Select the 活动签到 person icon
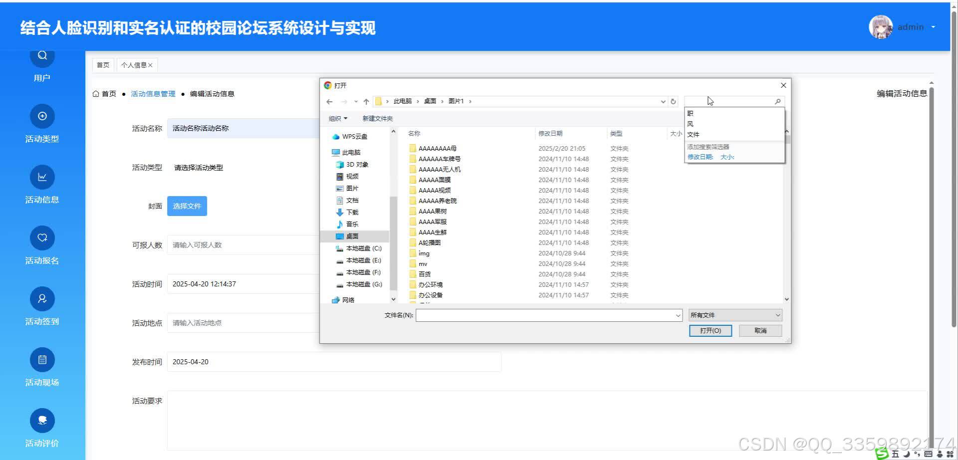This screenshot has width=958, height=460. click(x=42, y=298)
